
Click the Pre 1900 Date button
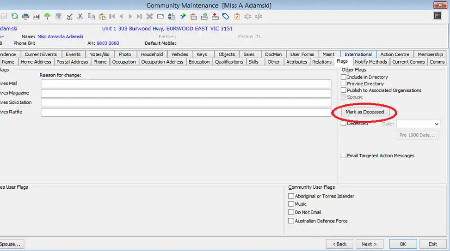click(x=417, y=135)
